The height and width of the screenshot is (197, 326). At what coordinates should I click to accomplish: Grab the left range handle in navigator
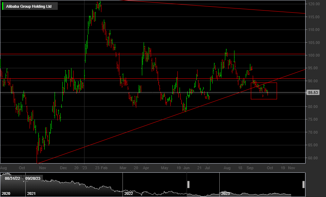coord(188,184)
